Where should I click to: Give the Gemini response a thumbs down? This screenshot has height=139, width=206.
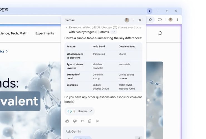(75, 121)
